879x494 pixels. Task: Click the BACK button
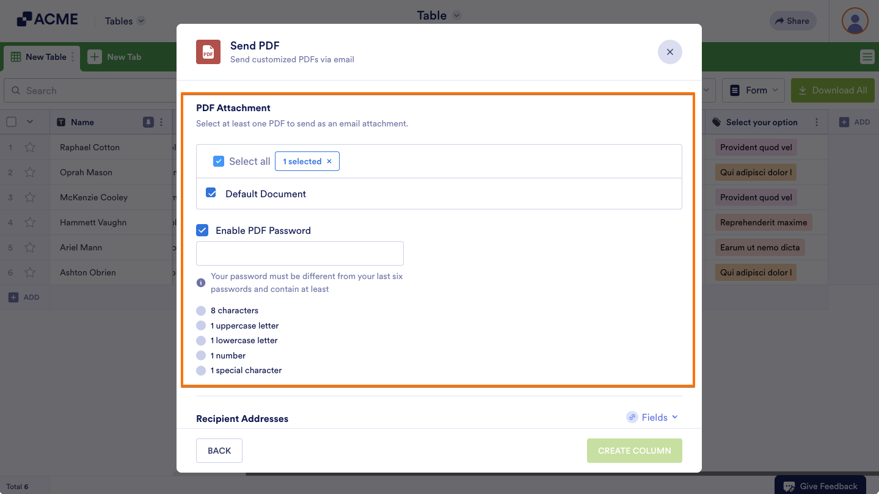tap(219, 451)
